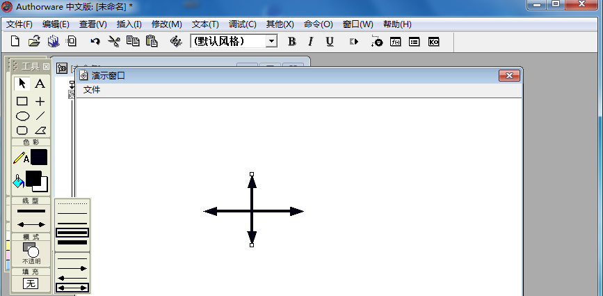The height and width of the screenshot is (296, 603).
Task: Choose the no-arrow line option
Action: click(x=72, y=258)
